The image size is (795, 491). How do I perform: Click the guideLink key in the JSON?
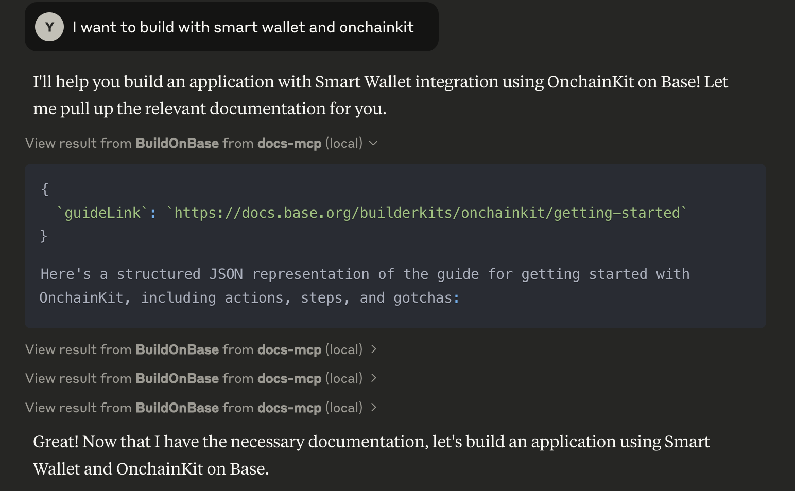pyautogui.click(x=102, y=213)
